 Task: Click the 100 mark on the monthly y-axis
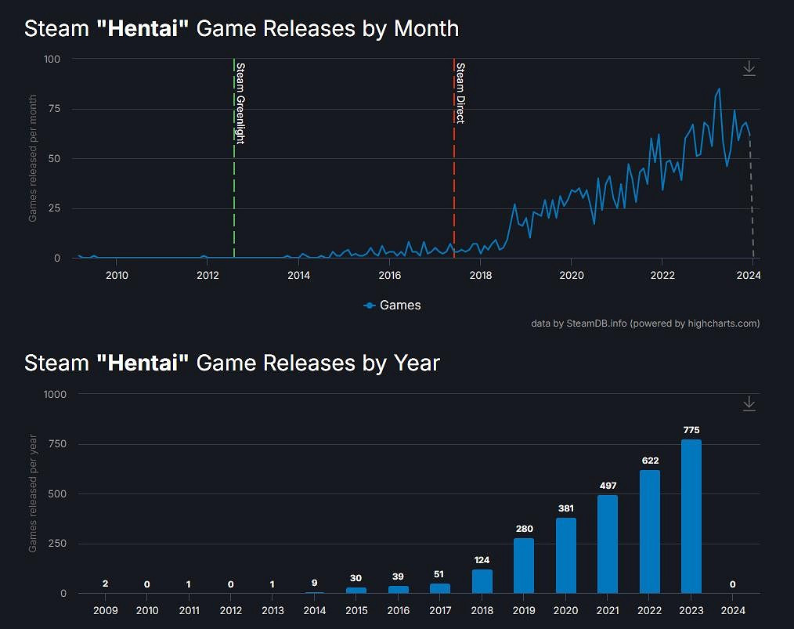pos(53,59)
